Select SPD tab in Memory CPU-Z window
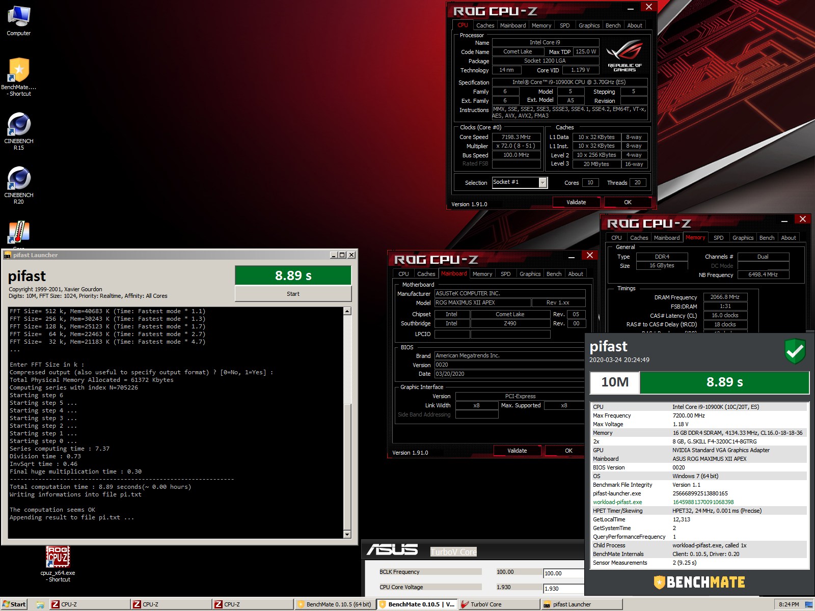The width and height of the screenshot is (815, 611). 718,238
